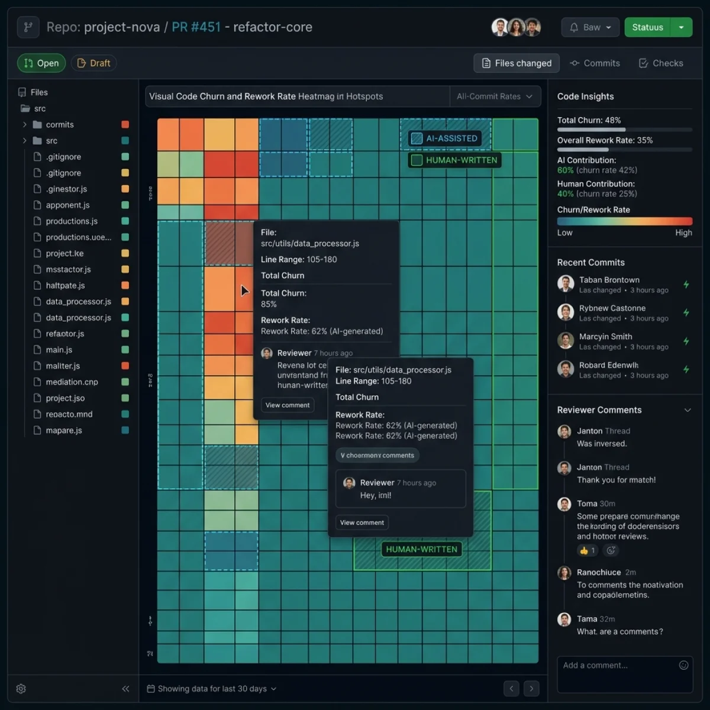The image size is (710, 710).
Task: Select the Open status pill
Action: pos(41,63)
